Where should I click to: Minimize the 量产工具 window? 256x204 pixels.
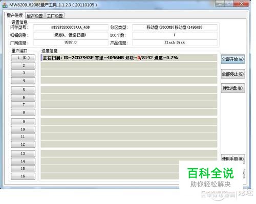(220, 4)
